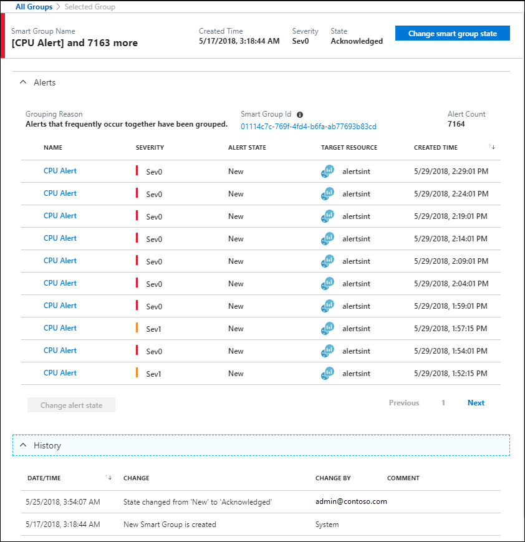Click the Grouping Reason description text
This screenshot has width=525, height=542.
click(127, 124)
